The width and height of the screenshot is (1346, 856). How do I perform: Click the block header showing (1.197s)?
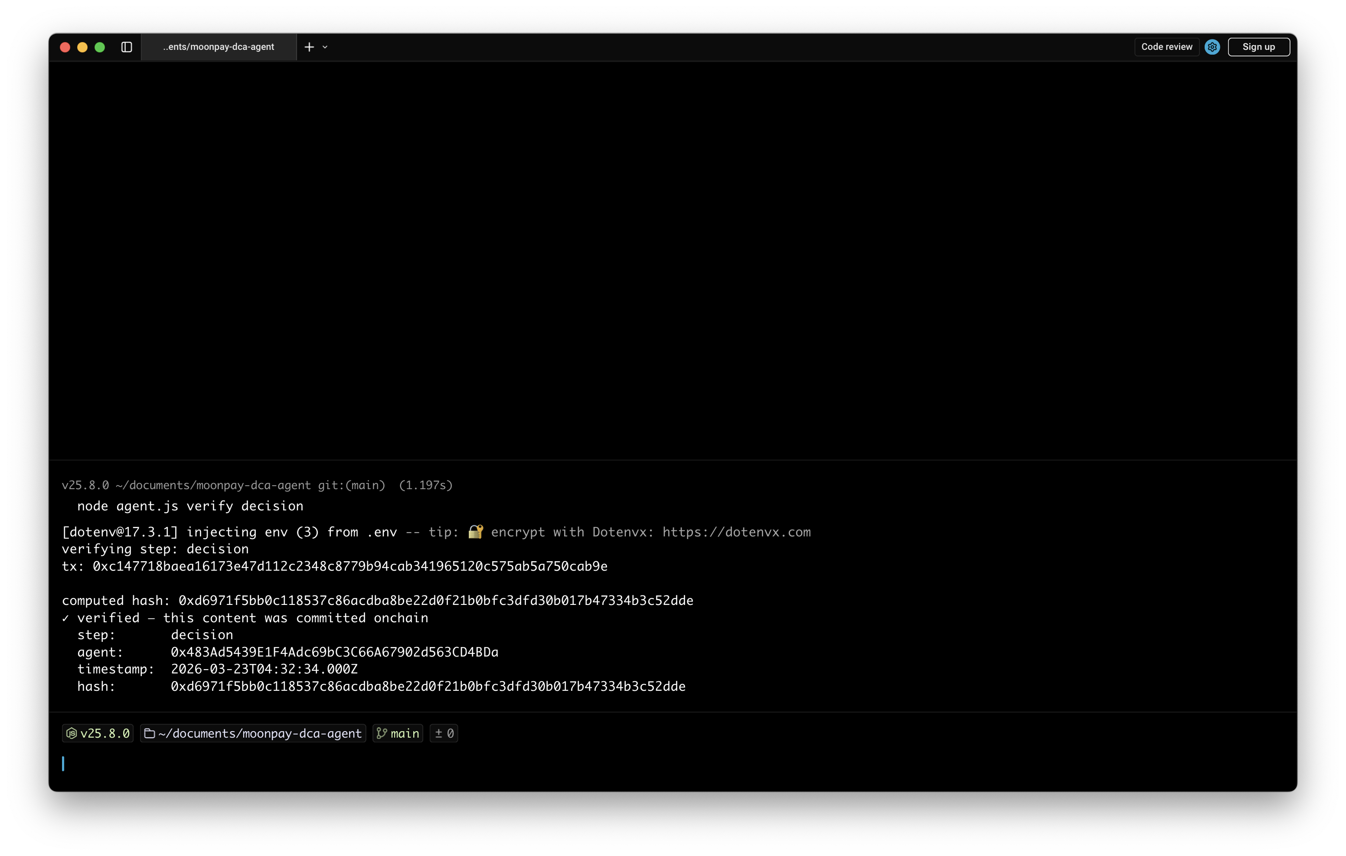(x=257, y=485)
